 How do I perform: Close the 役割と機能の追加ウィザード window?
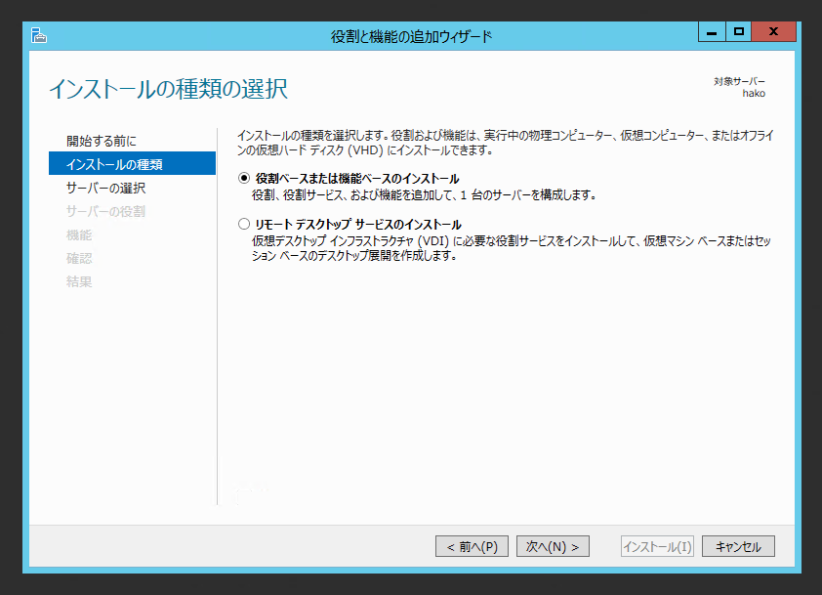(774, 32)
